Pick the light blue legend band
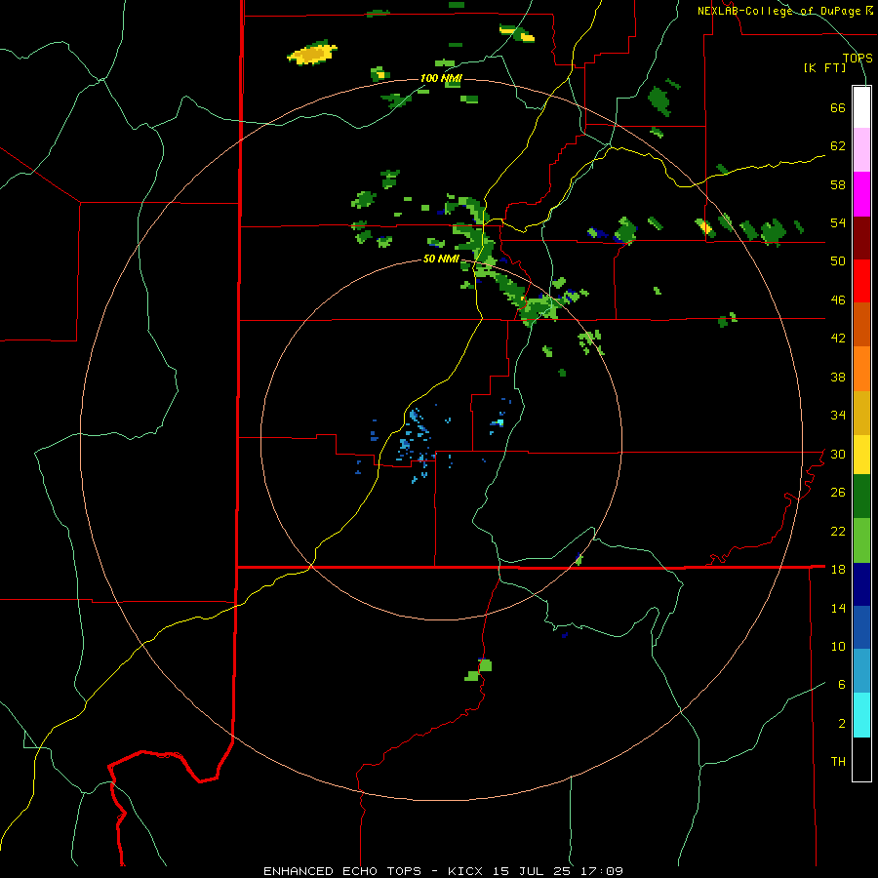The height and width of the screenshot is (878, 878). [x=861, y=671]
